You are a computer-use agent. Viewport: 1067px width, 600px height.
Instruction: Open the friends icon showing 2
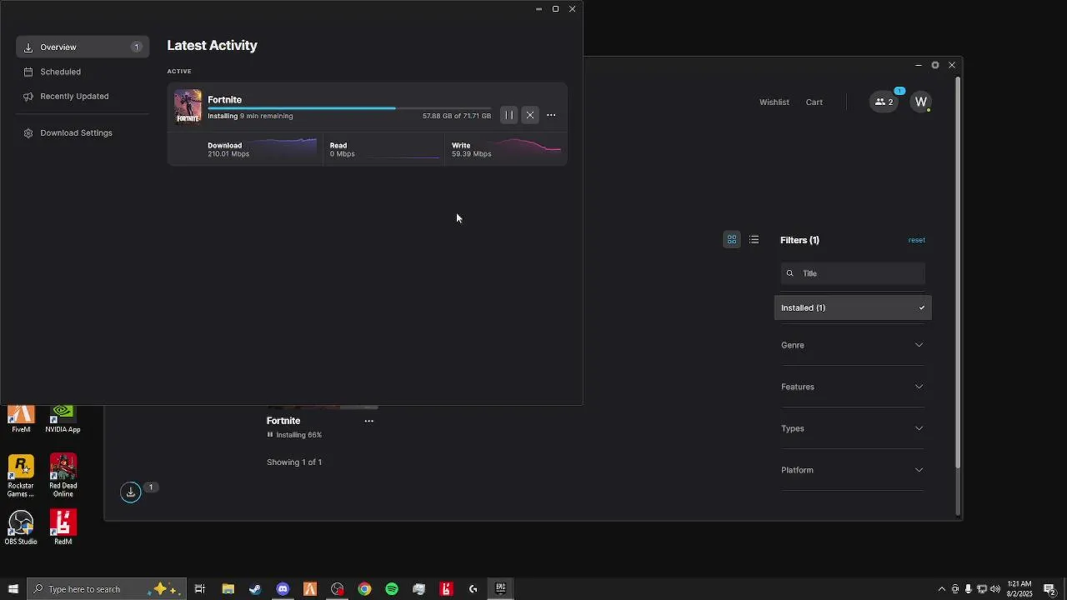coord(884,102)
